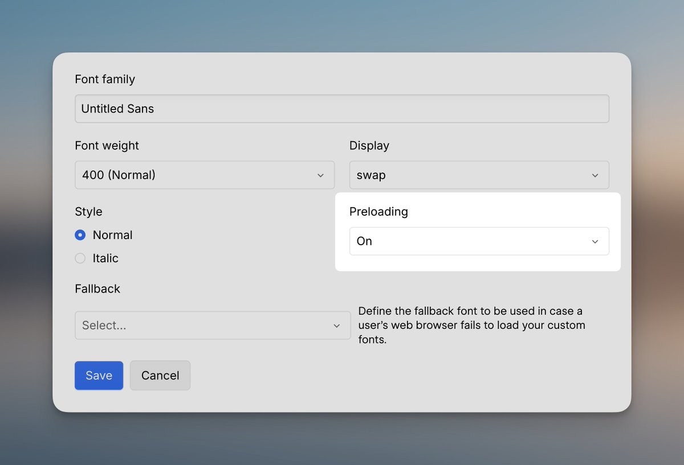
Task: Select the Normal style radio button
Action: click(80, 235)
